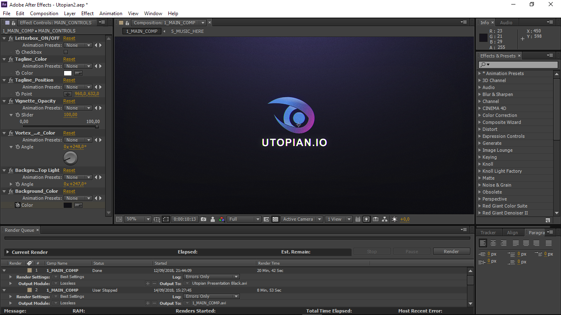Select center text alignment icon
The width and height of the screenshot is (561, 315).
point(493,243)
